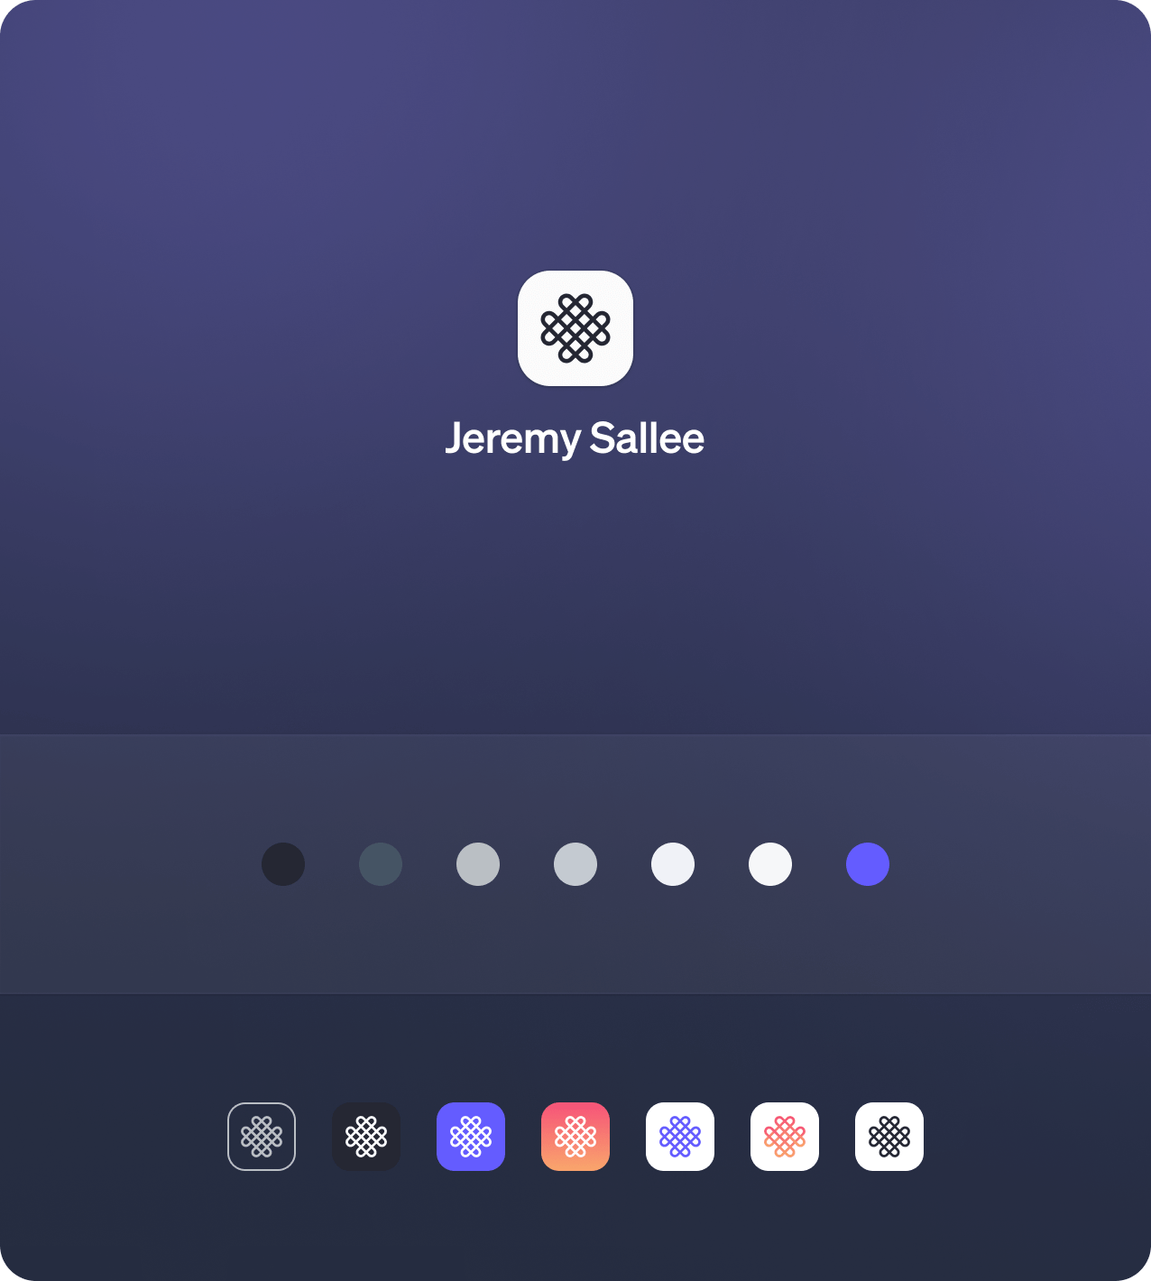Image resolution: width=1151 pixels, height=1281 pixels.
Task: Select the white tile with coral knot
Action: (785, 1137)
